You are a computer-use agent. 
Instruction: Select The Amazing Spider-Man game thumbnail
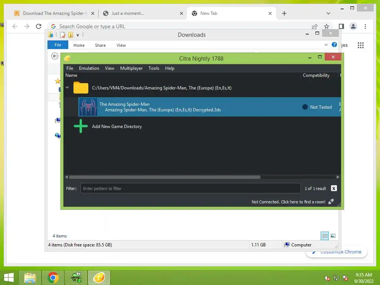click(88, 107)
